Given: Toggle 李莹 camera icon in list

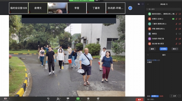Looking at the screenshot, I should coord(180,29).
